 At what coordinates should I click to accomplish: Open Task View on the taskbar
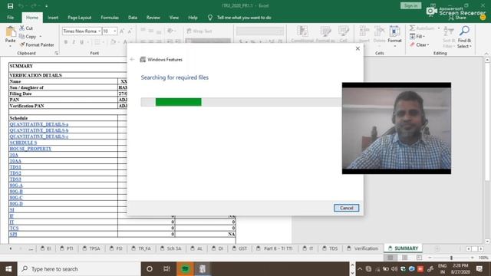click(166, 269)
